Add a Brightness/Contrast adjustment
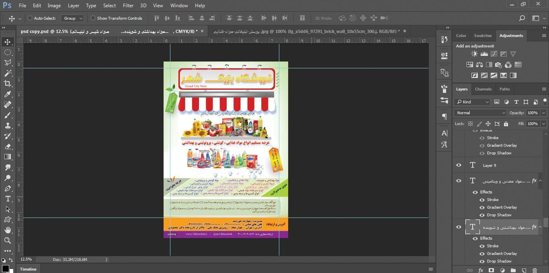The image size is (549, 273). pos(475,54)
